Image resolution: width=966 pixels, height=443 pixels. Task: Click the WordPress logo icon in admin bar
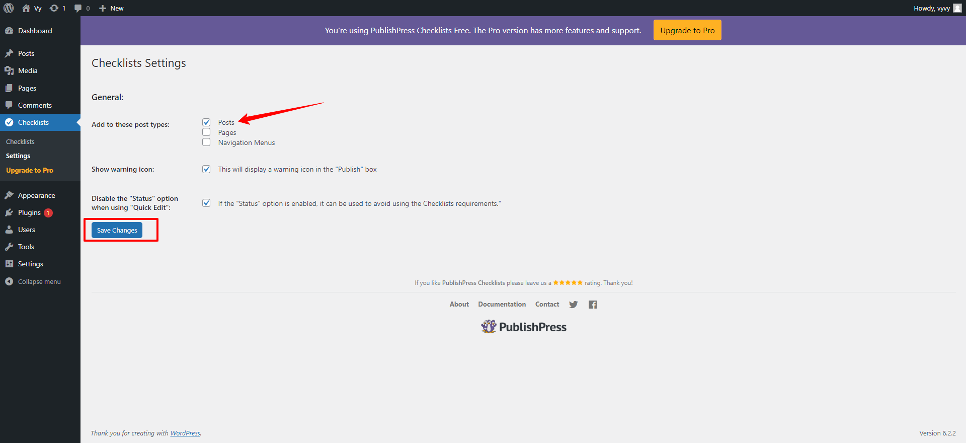pyautogui.click(x=9, y=8)
